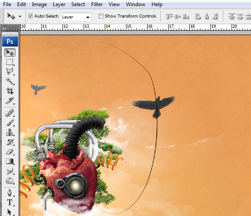Select the Horizontal Type tool
The width and height of the screenshot is (251, 216).
tap(10, 202)
